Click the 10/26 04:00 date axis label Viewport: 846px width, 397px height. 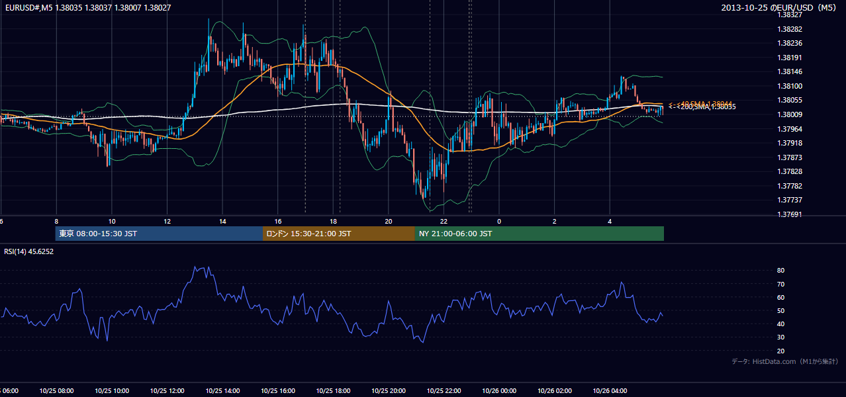tap(610, 391)
